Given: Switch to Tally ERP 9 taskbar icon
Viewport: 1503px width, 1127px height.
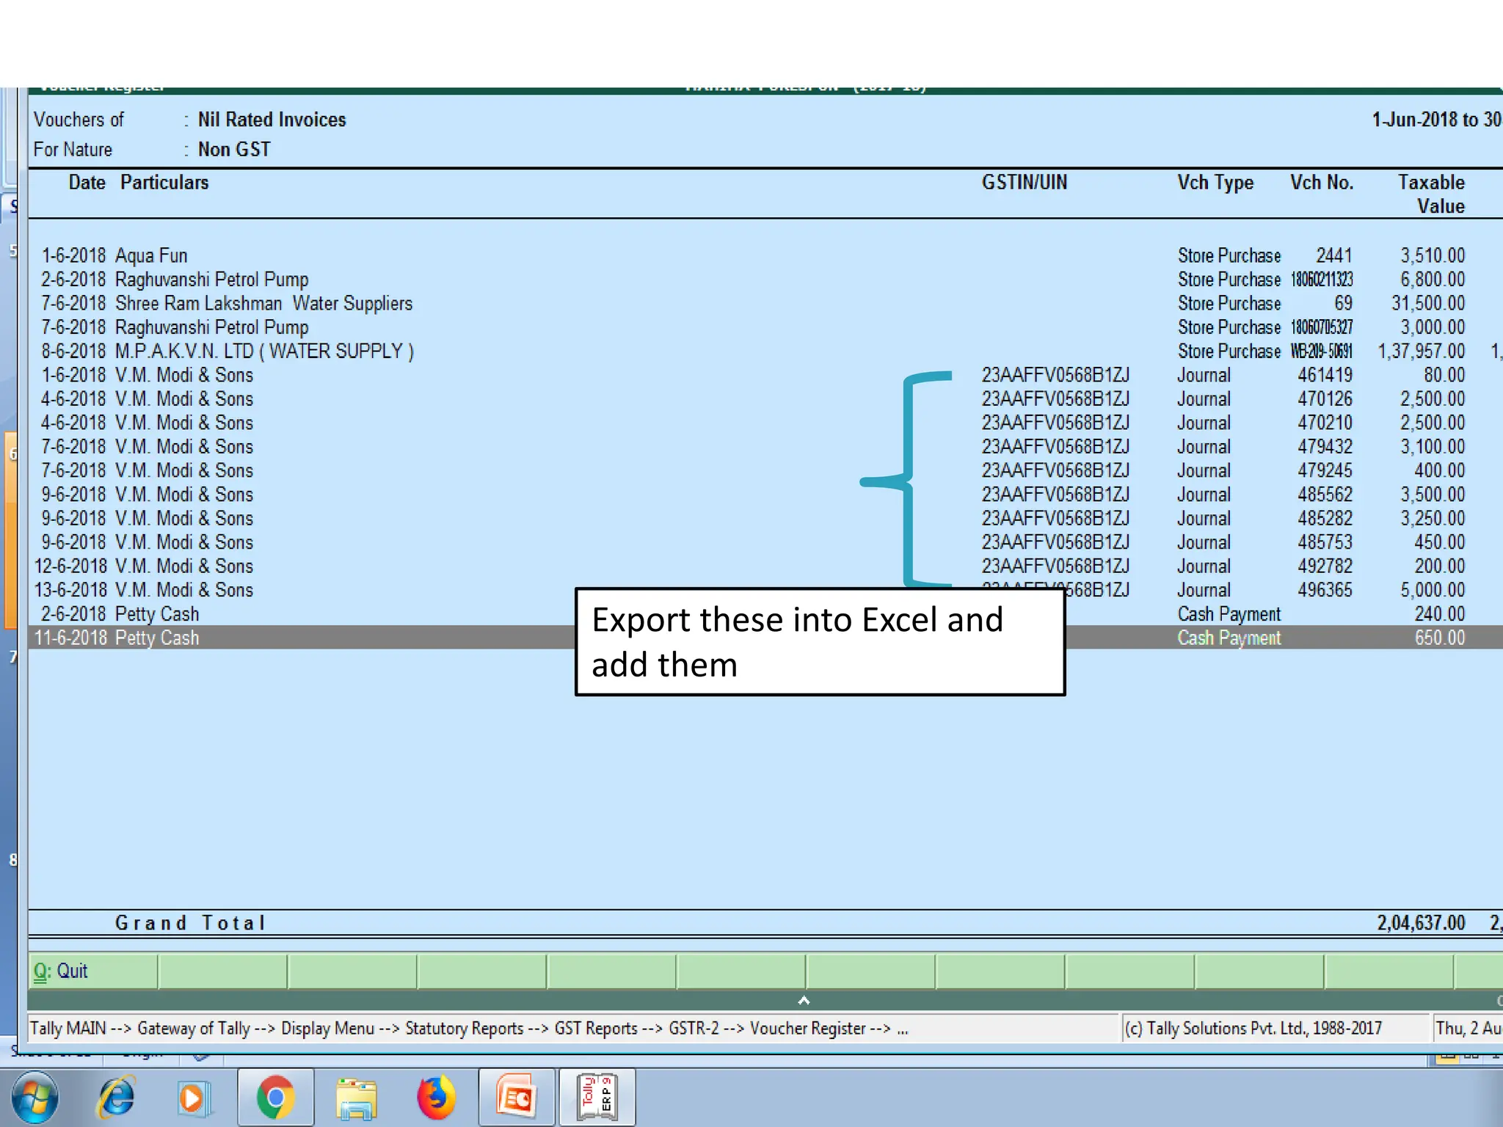Looking at the screenshot, I should [x=597, y=1098].
